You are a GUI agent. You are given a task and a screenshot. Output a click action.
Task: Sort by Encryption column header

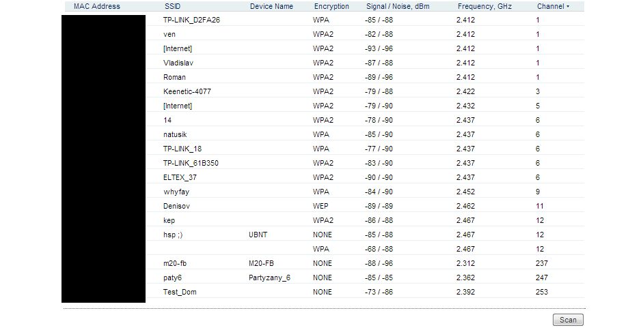coord(331,6)
